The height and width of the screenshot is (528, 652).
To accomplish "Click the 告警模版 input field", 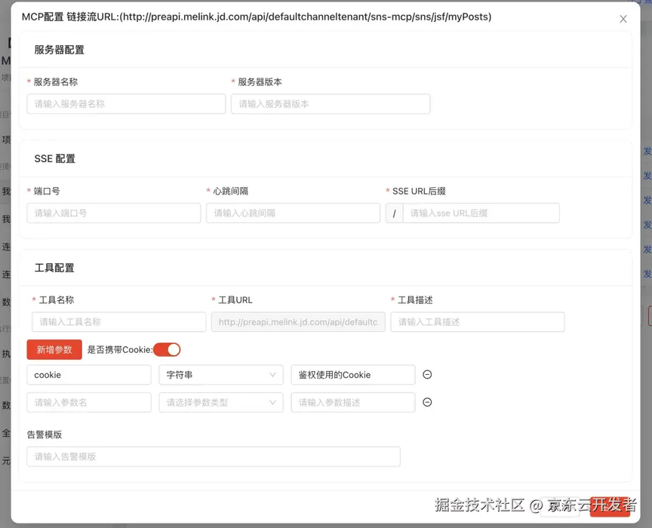I will 214,456.
